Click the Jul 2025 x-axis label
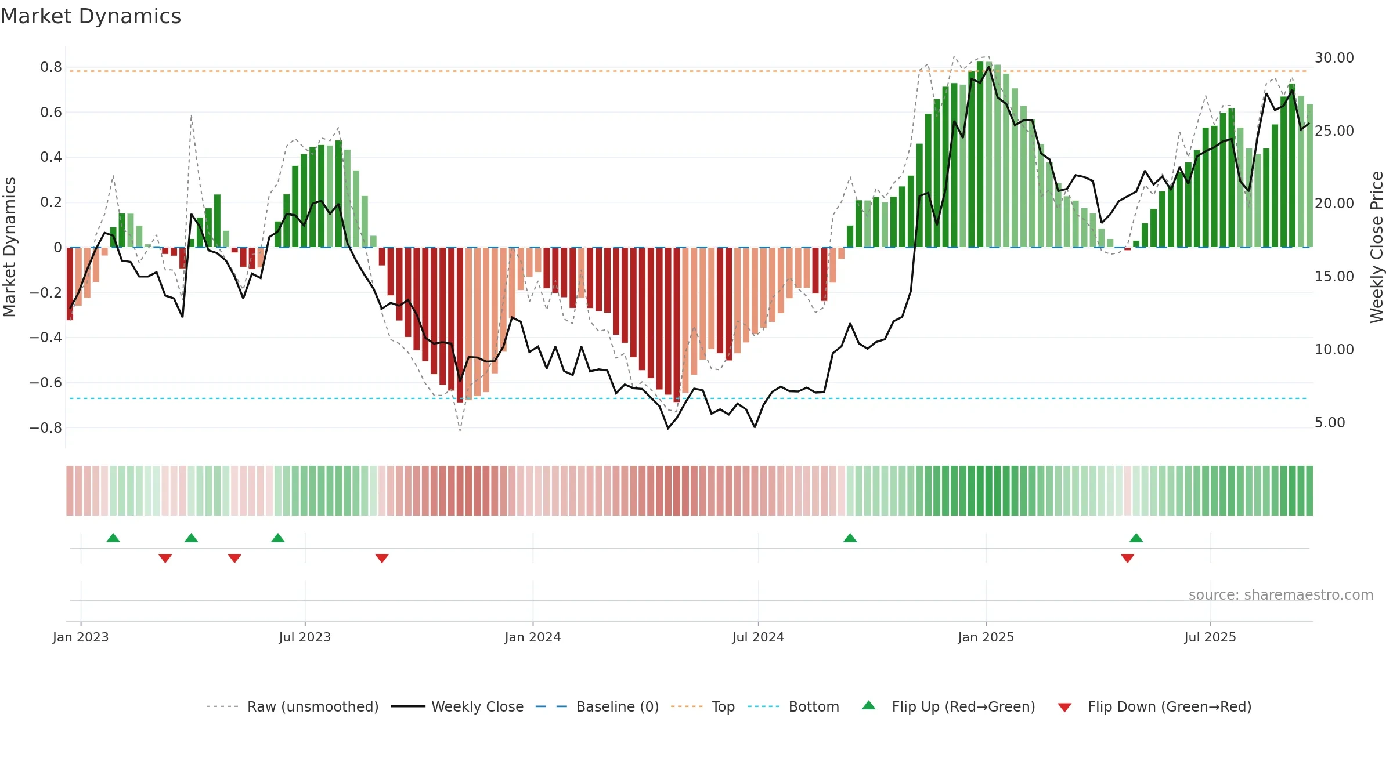Image resolution: width=1393 pixels, height=783 pixels. pos(1210,637)
